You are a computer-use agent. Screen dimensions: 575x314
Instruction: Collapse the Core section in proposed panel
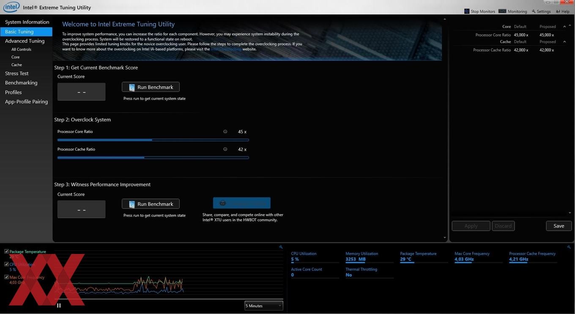pyautogui.click(x=564, y=26)
